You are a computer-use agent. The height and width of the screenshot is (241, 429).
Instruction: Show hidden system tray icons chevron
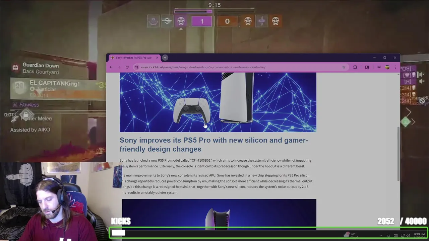pos(381,236)
